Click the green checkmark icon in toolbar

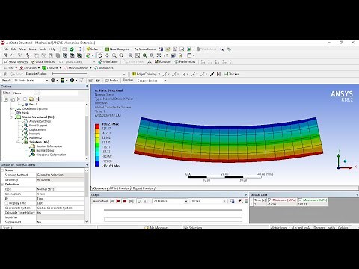(x=72, y=49)
